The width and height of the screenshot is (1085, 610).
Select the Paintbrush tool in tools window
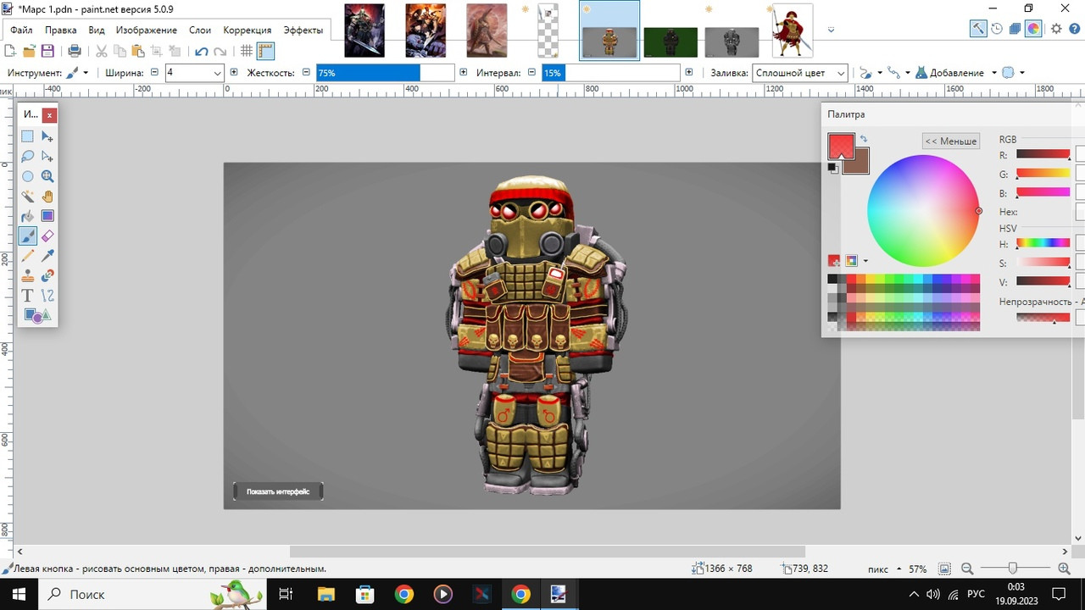(x=28, y=236)
